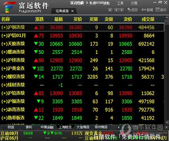Click the plus add-tab button
Image resolution: width=169 pixels, height=141 pixels.
coord(110,10)
